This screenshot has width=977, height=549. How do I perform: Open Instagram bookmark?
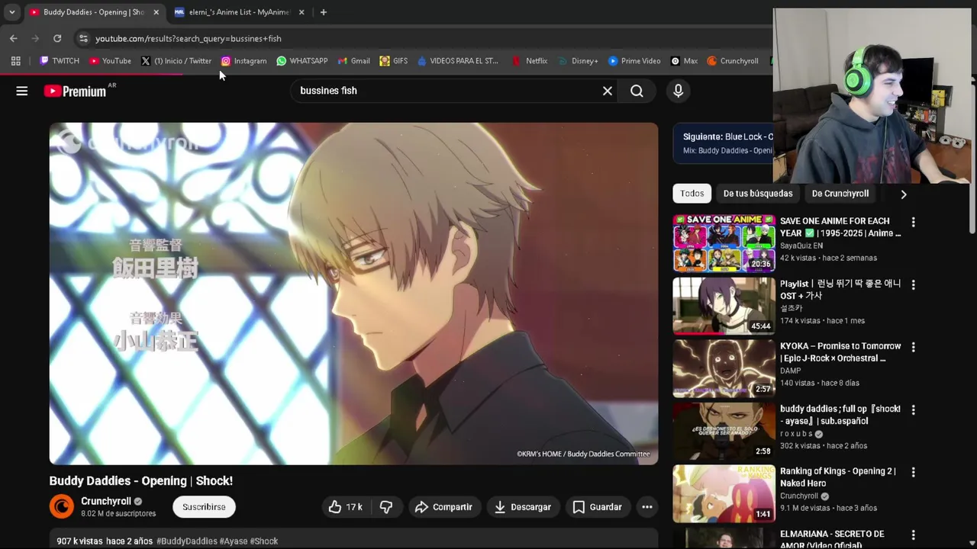[243, 61]
